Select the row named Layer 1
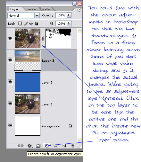The image size is (141, 162). [x=42, y=104]
